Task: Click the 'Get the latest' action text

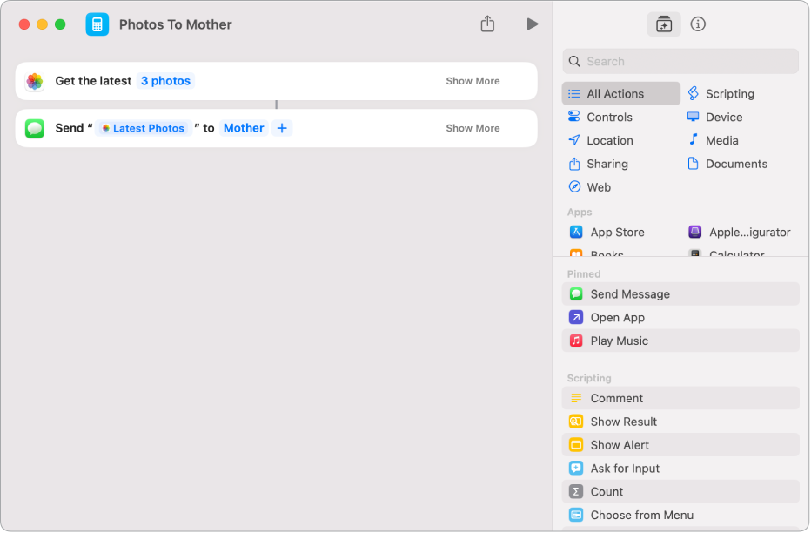Action: [93, 81]
